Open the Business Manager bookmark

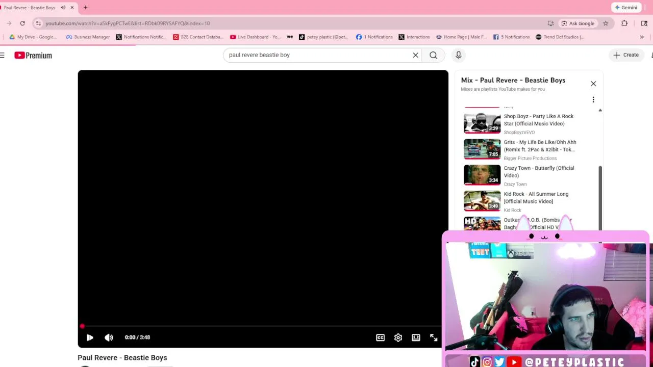(x=88, y=37)
